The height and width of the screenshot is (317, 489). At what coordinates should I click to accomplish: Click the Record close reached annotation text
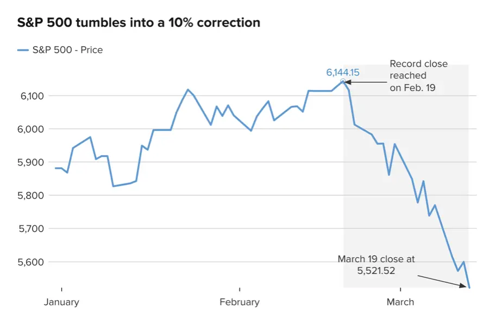click(418, 76)
